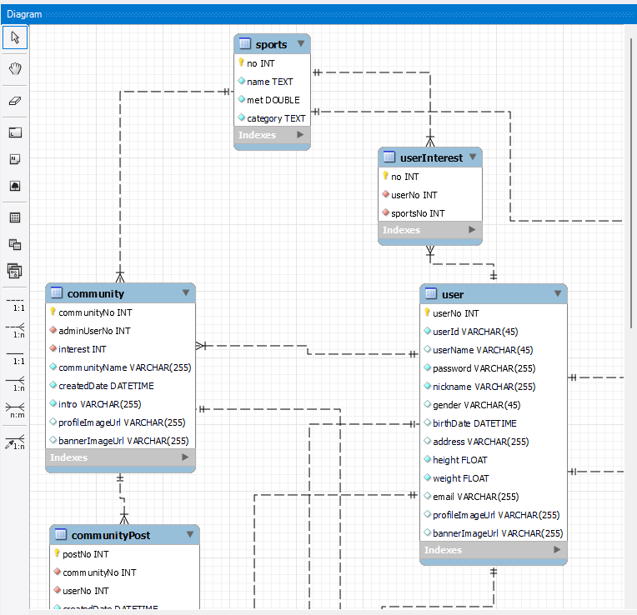Select the 'no INT' column in sports

coord(272,63)
